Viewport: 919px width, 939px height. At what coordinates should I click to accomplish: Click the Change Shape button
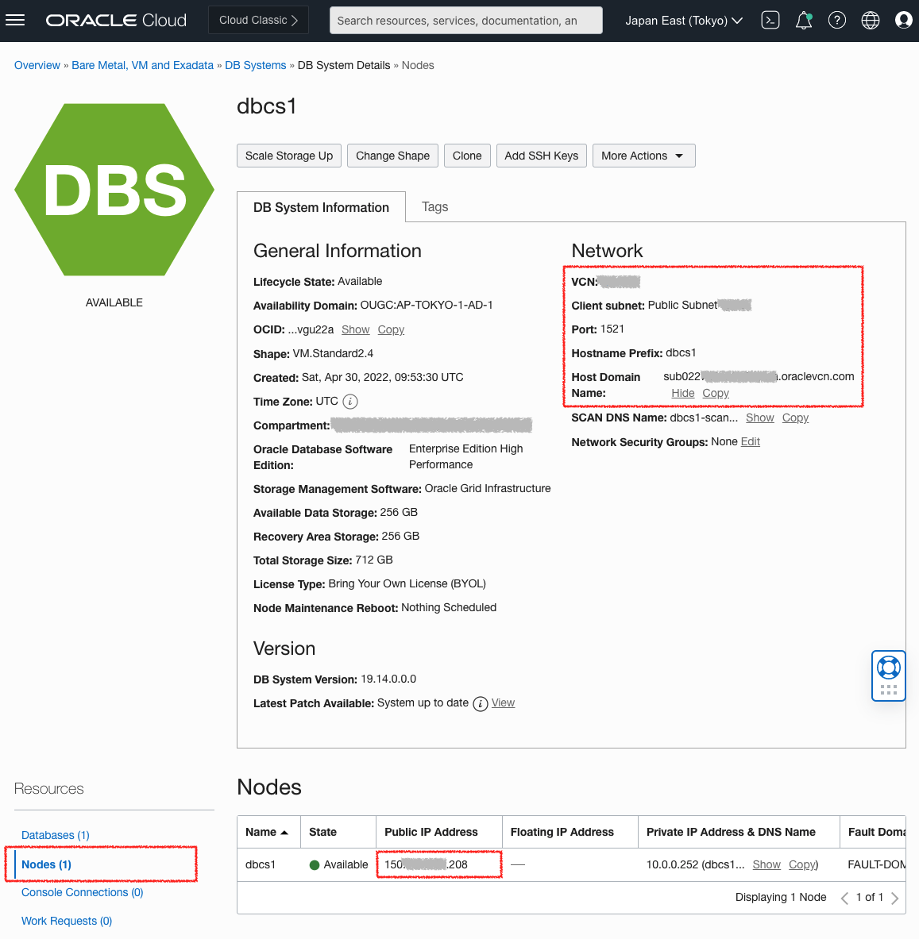(x=392, y=156)
